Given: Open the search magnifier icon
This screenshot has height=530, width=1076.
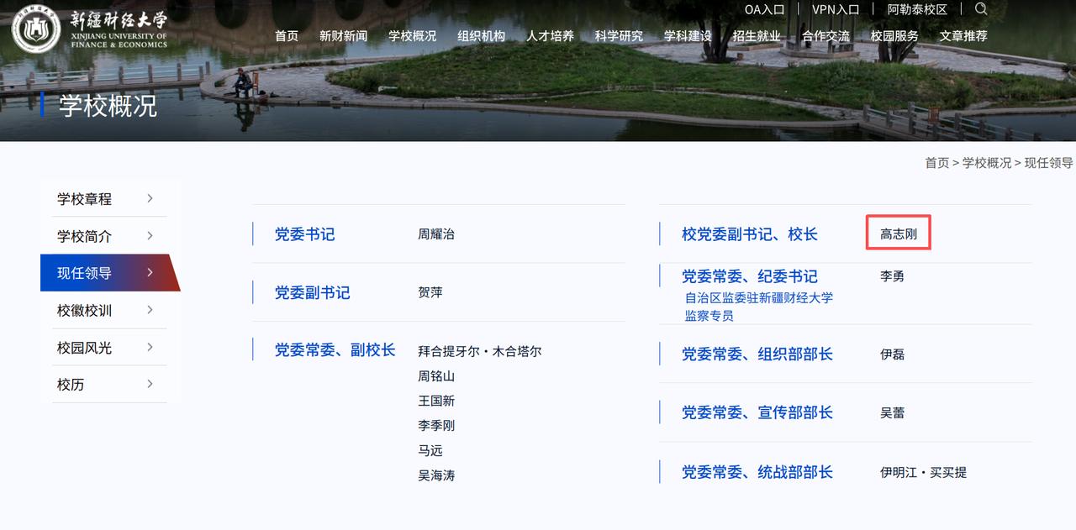Looking at the screenshot, I should [981, 9].
